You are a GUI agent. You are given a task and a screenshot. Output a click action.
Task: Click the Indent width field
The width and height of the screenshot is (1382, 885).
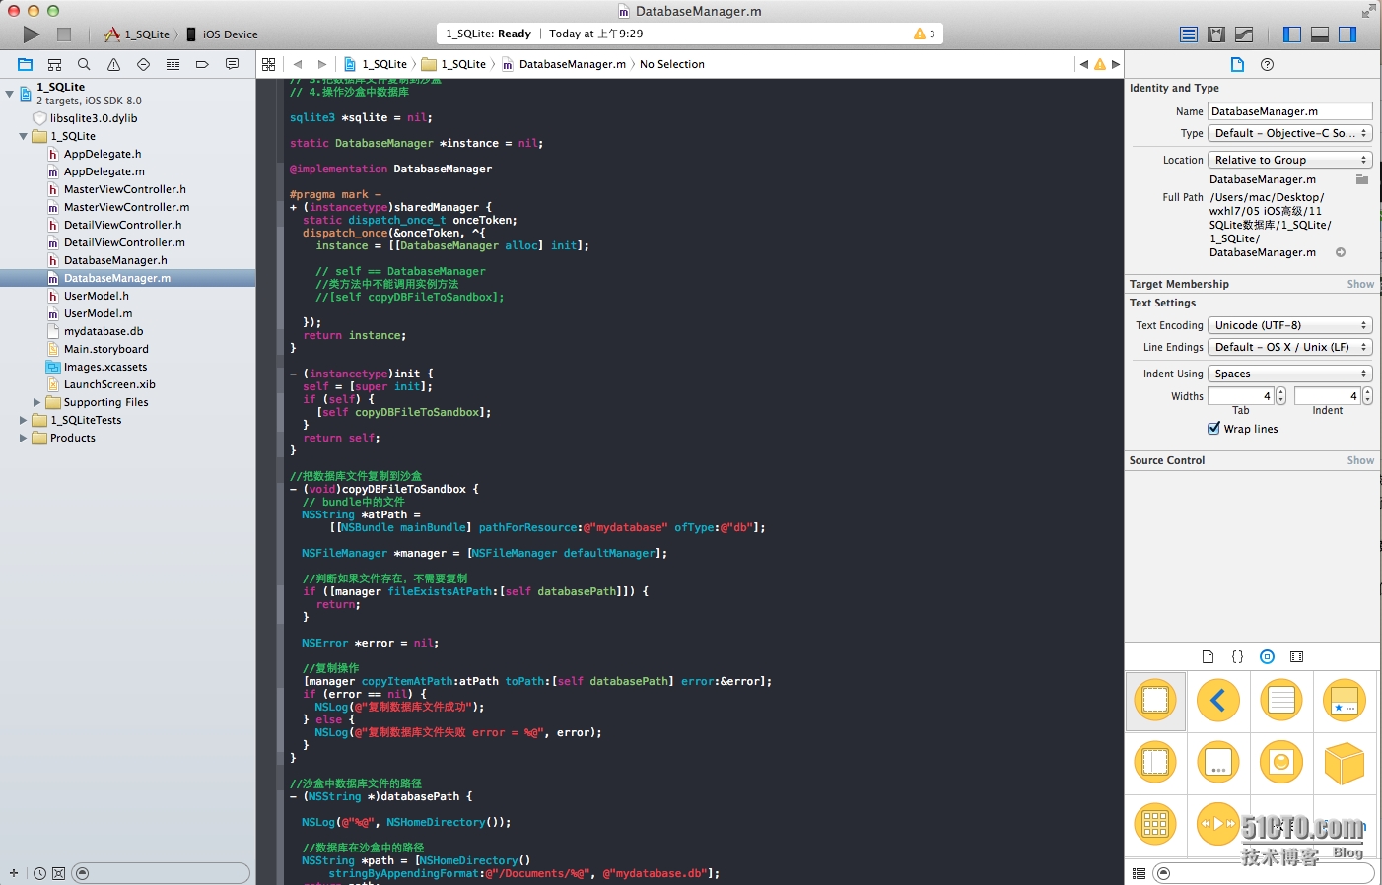[1327, 395]
